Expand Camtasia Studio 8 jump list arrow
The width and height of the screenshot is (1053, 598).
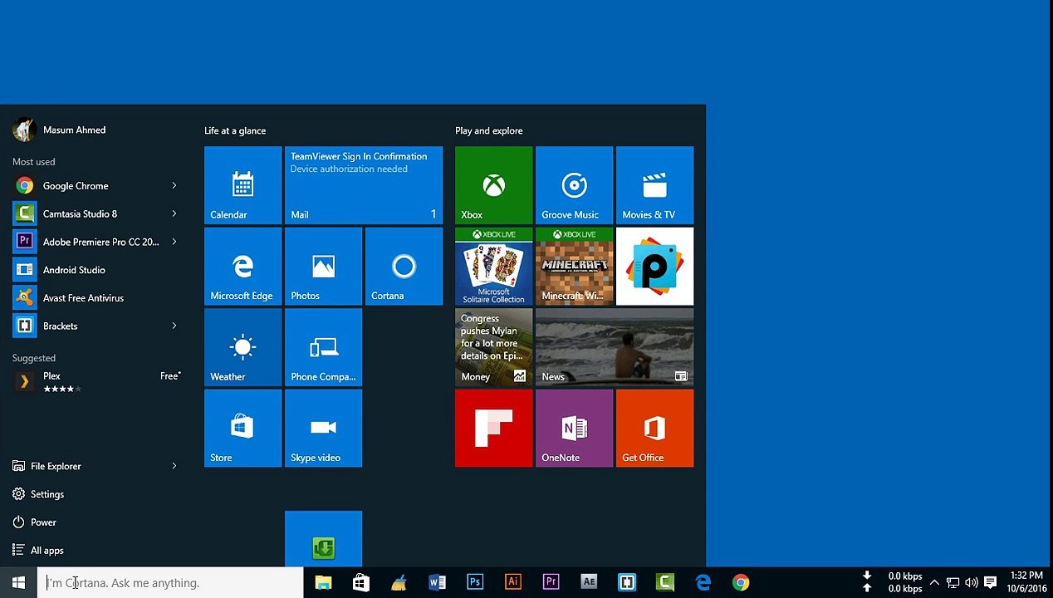pyautogui.click(x=174, y=213)
